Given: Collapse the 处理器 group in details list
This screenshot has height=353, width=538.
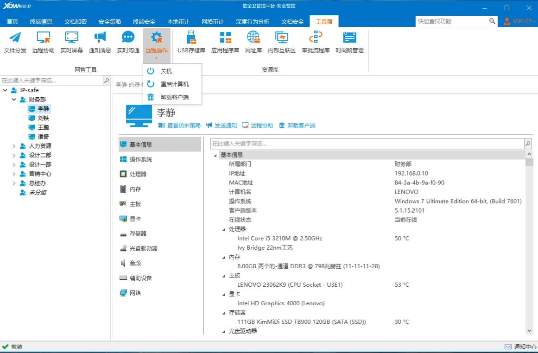Looking at the screenshot, I should pos(224,229).
